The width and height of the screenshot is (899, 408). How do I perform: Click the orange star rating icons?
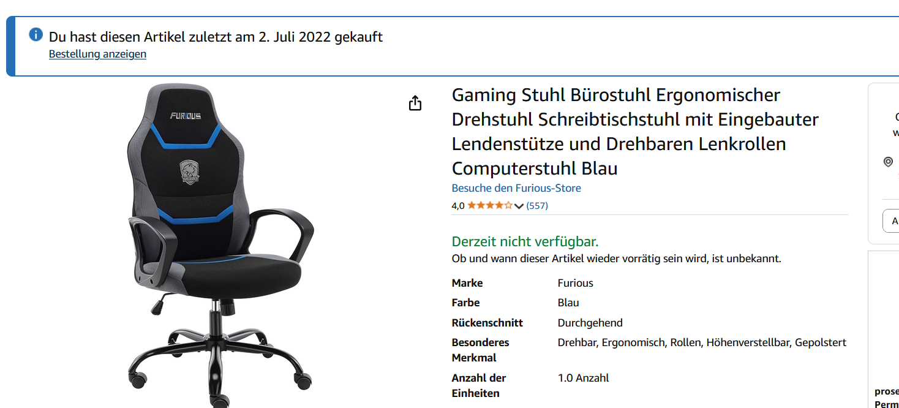(x=490, y=206)
